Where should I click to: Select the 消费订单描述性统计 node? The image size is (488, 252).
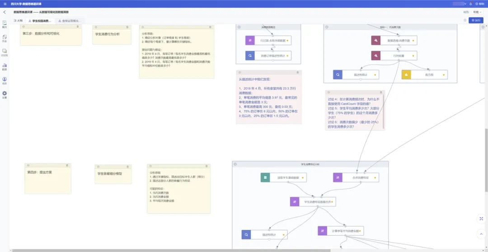(x=268, y=56)
